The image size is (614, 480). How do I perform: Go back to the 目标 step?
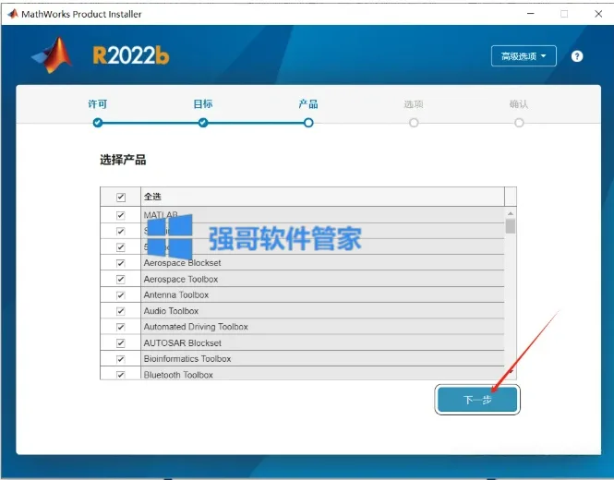[203, 104]
